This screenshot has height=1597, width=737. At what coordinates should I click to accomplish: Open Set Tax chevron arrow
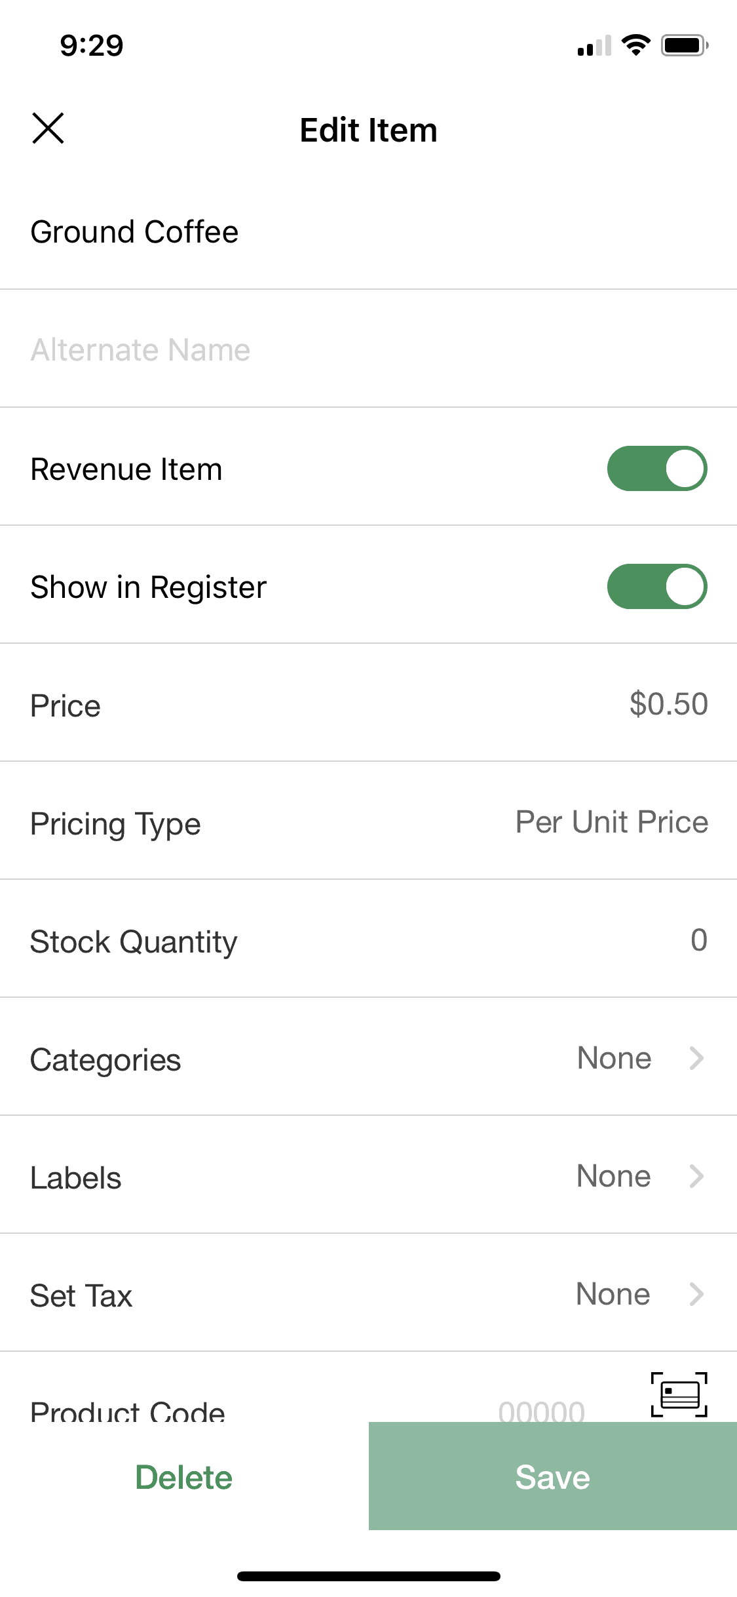pos(697,1293)
